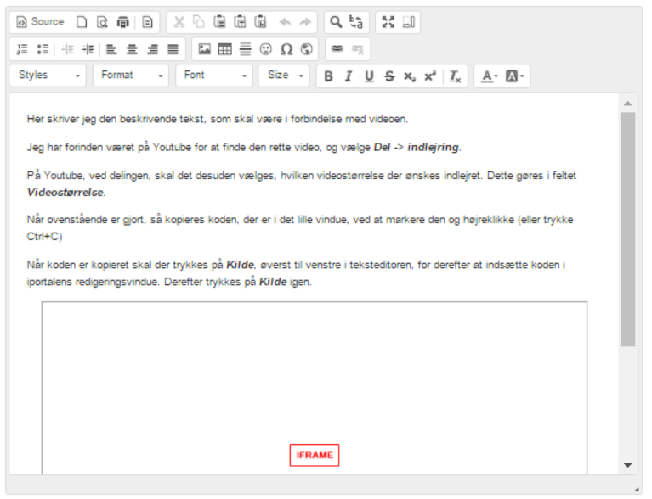Toggle Show Blocks
The image size is (652, 499).
coord(408,21)
